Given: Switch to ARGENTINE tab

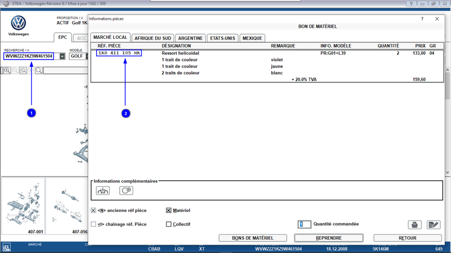Looking at the screenshot, I should (x=191, y=38).
